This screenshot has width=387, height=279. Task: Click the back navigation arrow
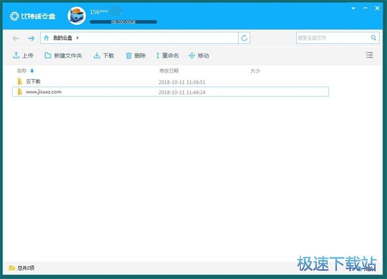[x=16, y=38]
